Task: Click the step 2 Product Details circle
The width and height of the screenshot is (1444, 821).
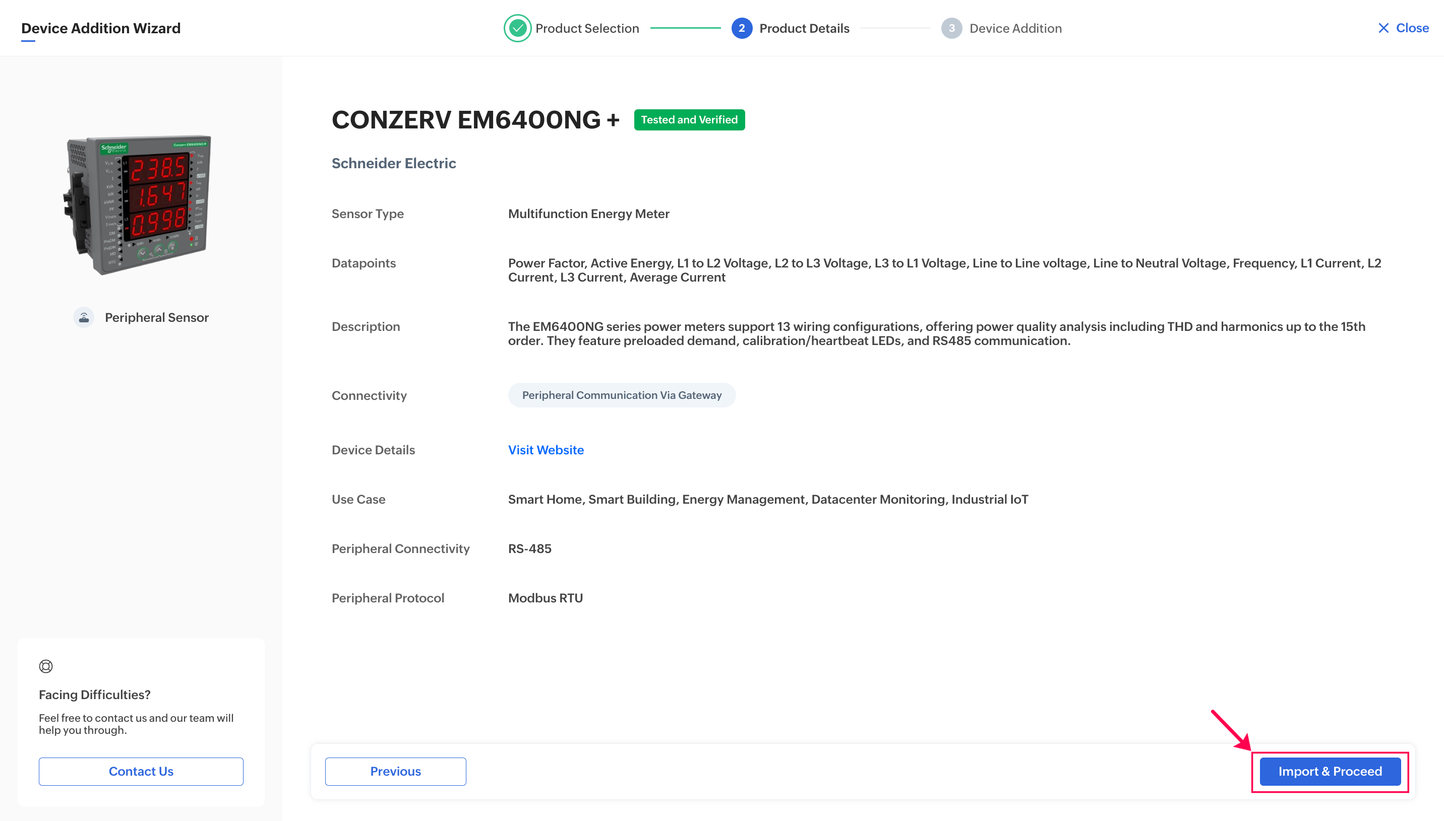Action: pos(742,28)
